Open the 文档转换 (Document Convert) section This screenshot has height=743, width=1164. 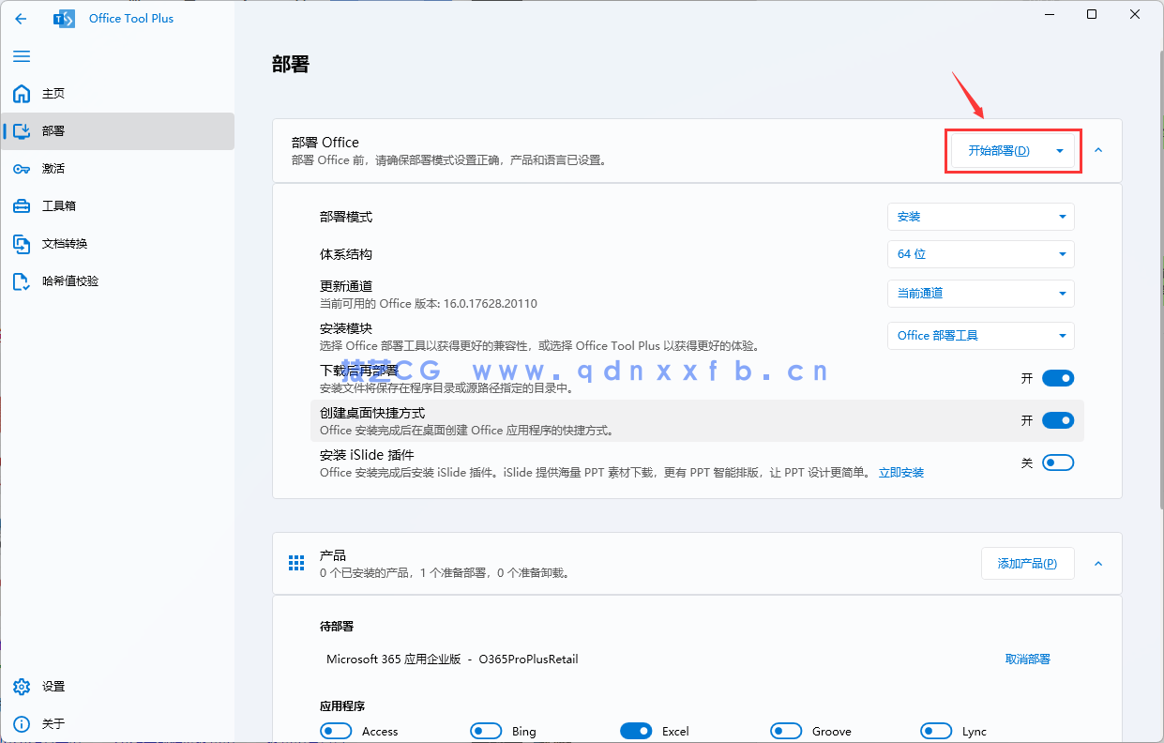(66, 243)
